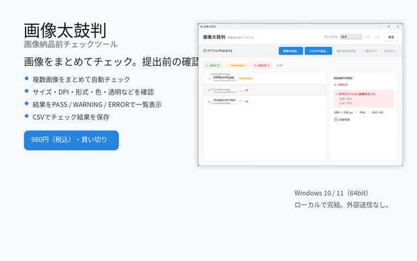
Task: Click the フォルダを追加 button in the app window
Action: click(x=318, y=51)
